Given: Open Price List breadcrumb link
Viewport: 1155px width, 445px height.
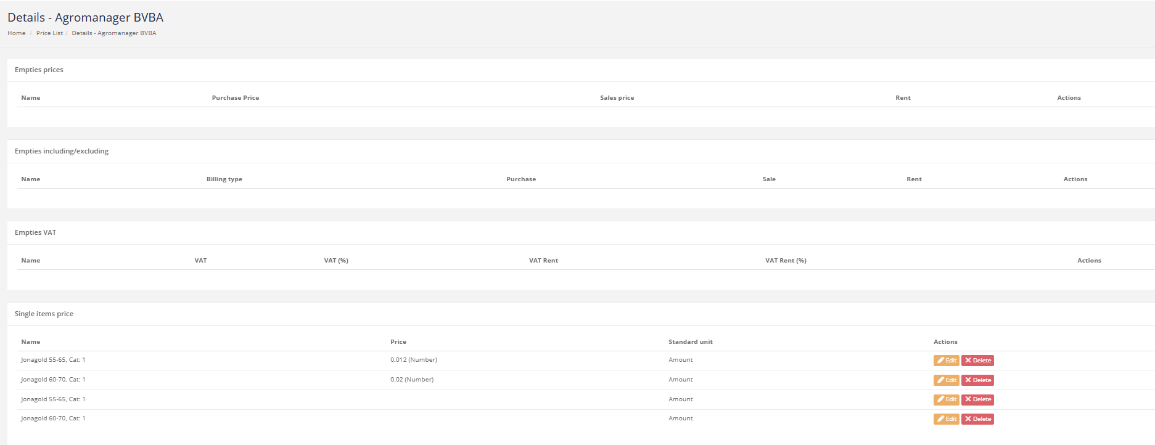Looking at the screenshot, I should 49,33.
